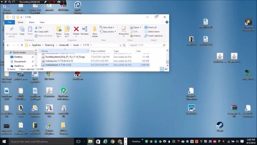257x145 pixels.
Task: Open the Copy to dropdown
Action: click(x=67, y=35)
